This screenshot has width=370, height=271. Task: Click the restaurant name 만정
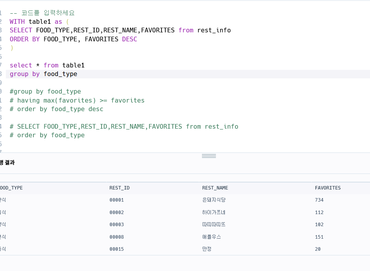click(x=207, y=249)
